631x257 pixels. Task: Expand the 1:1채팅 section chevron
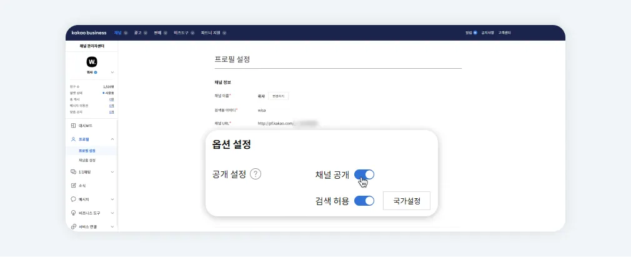pos(112,171)
